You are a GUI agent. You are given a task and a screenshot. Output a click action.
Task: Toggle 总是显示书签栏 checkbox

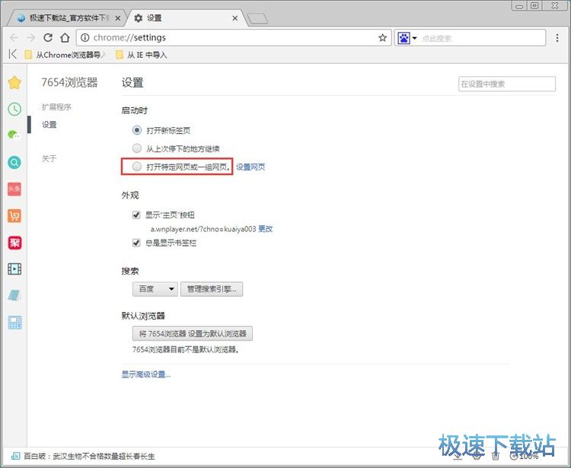[136, 243]
